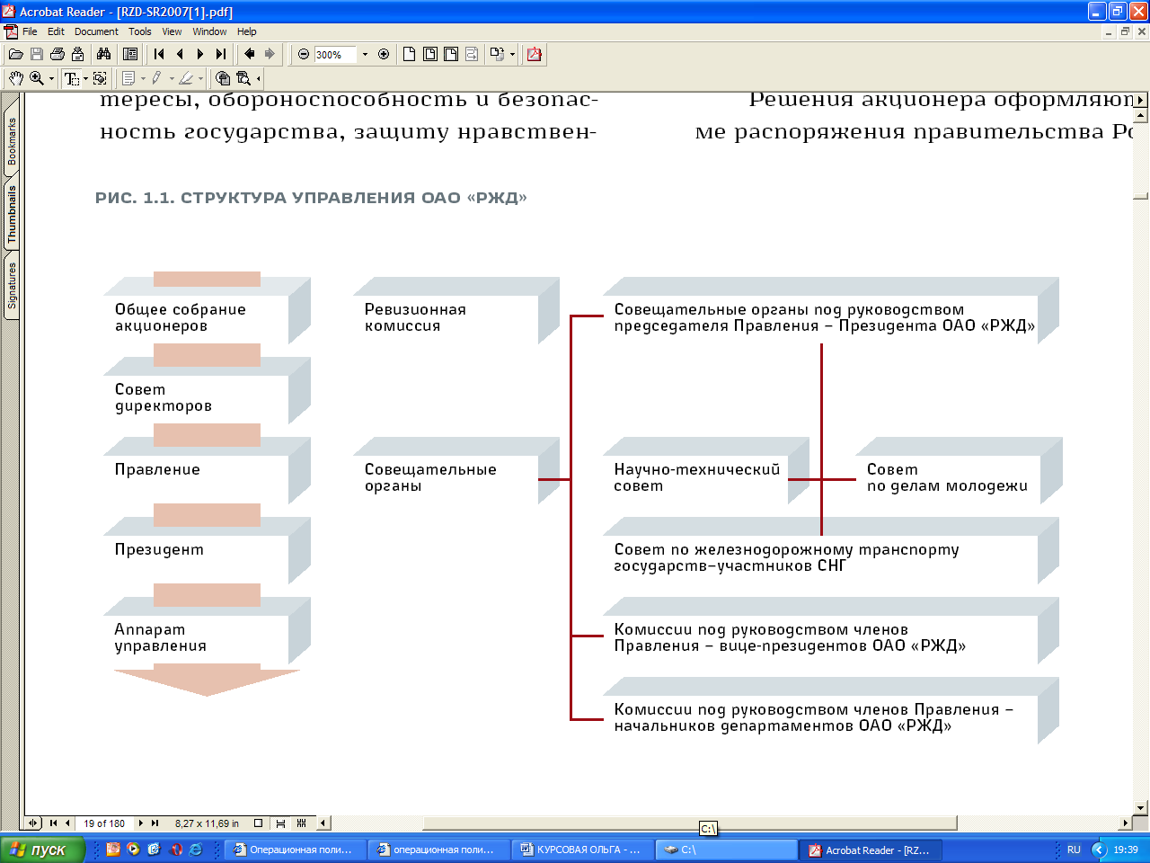
Task: Switch to 'КУРСОВАЯ ОЛЬГА' Word taskbar window
Action: [x=581, y=850]
